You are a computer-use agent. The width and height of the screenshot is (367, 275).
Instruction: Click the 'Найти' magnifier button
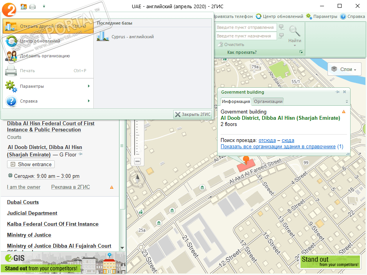[295, 34]
